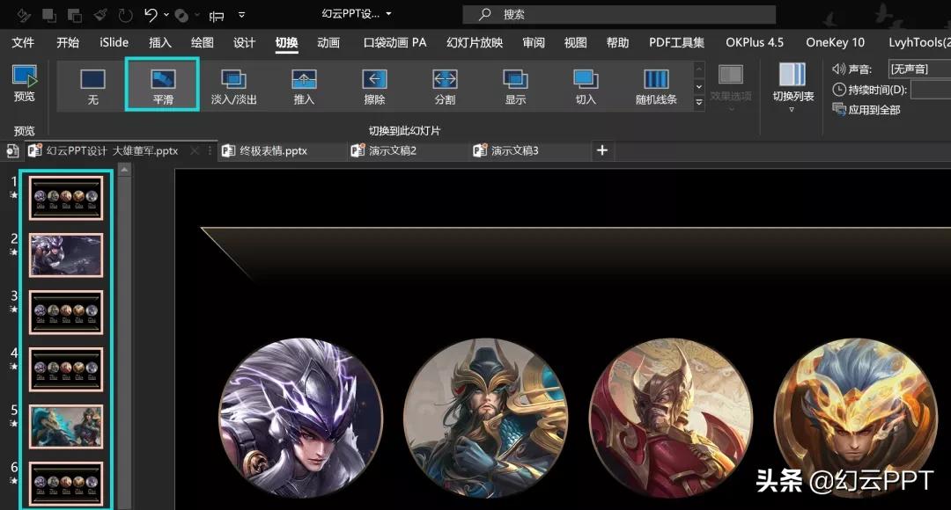The width and height of the screenshot is (951, 510).
Task: Select the red-armored hero circle on slide
Action: pos(671,419)
